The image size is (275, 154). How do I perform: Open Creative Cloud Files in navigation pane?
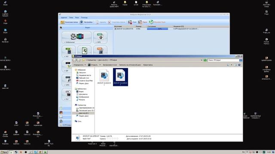click(x=84, y=81)
